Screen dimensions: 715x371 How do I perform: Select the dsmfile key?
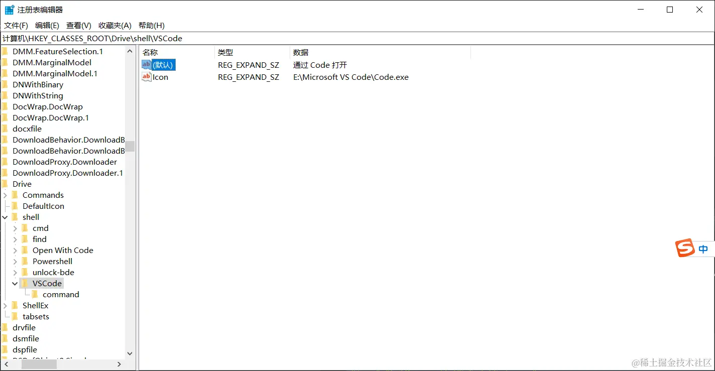[x=26, y=339]
